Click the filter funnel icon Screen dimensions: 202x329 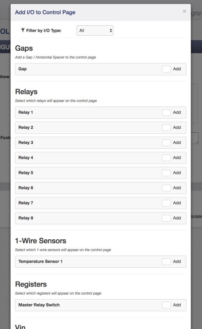[x=22, y=30]
